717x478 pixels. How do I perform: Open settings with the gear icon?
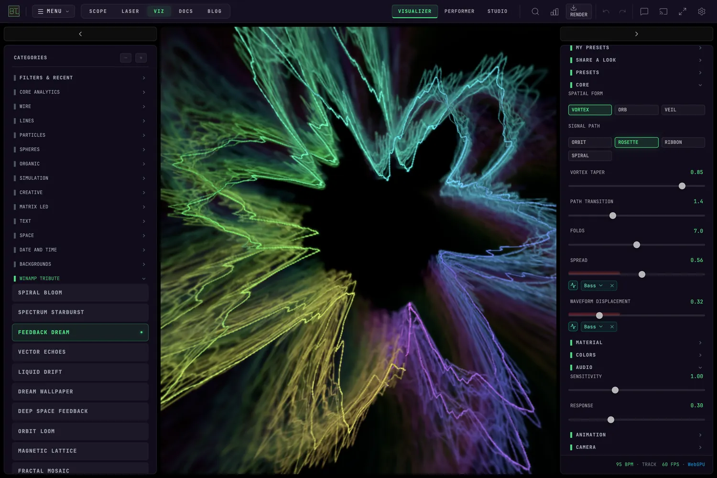click(x=702, y=11)
